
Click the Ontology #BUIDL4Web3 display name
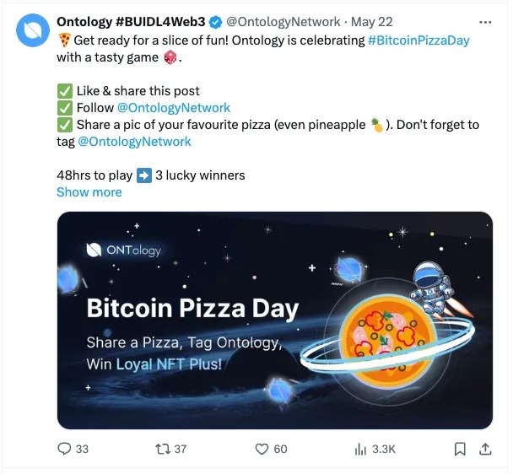pyautogui.click(x=131, y=21)
